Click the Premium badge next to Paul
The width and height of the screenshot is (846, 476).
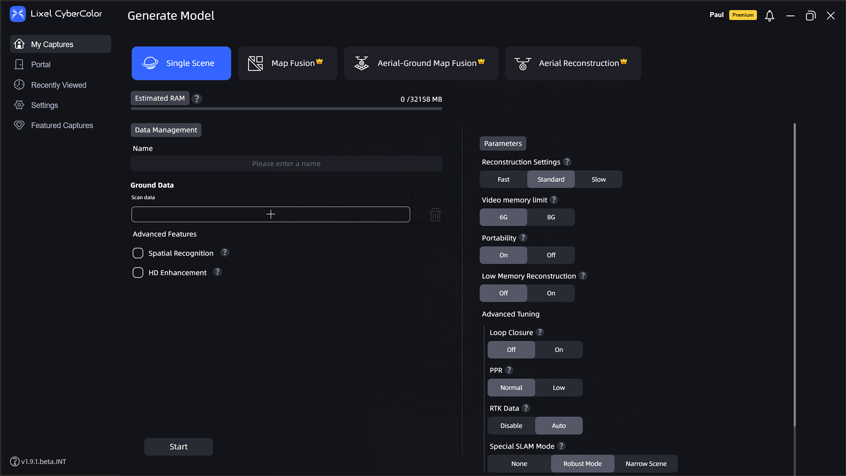(x=742, y=15)
